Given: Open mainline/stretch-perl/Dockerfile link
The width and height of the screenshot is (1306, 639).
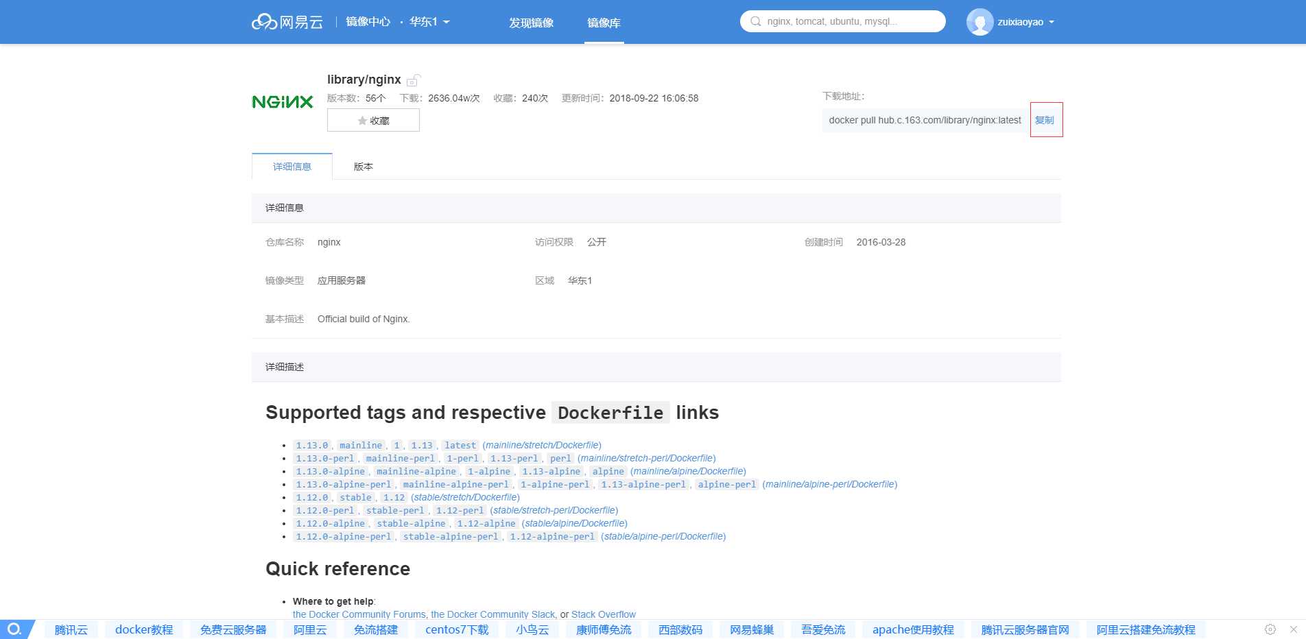Looking at the screenshot, I should pyautogui.click(x=647, y=459).
